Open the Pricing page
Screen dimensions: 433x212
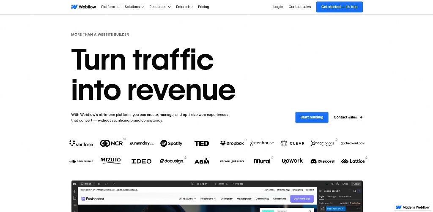point(203,7)
